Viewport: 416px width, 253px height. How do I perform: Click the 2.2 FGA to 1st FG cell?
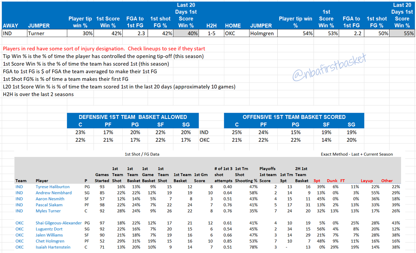tap(351, 34)
